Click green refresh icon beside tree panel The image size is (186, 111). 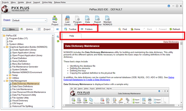(58, 41)
